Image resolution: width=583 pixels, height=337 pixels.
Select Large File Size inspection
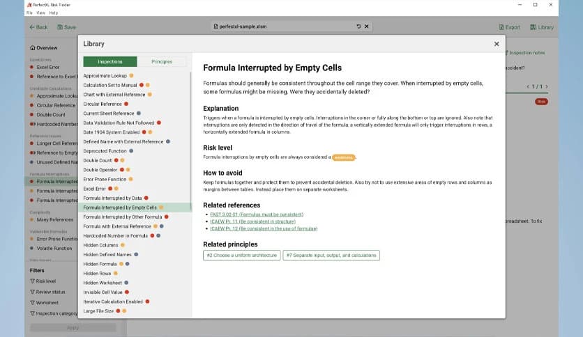[105, 311]
